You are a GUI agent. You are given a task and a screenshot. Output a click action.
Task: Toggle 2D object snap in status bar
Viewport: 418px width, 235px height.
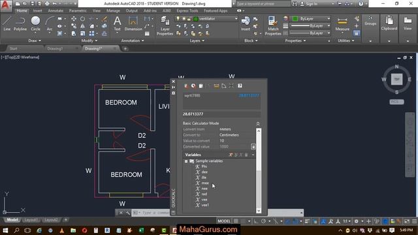[295, 221]
